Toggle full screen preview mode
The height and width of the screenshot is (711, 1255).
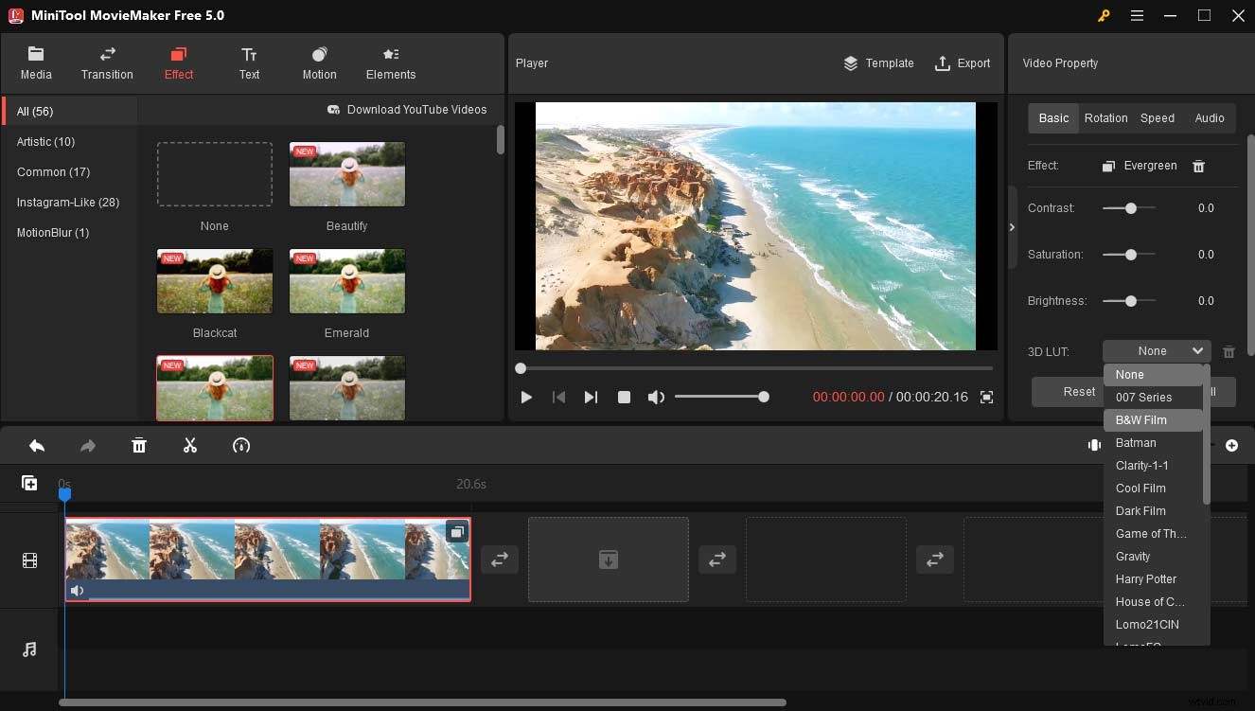pos(986,399)
